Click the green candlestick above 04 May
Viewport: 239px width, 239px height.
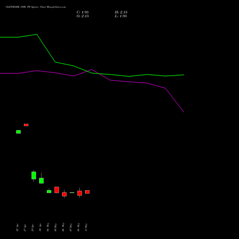coord(49,192)
